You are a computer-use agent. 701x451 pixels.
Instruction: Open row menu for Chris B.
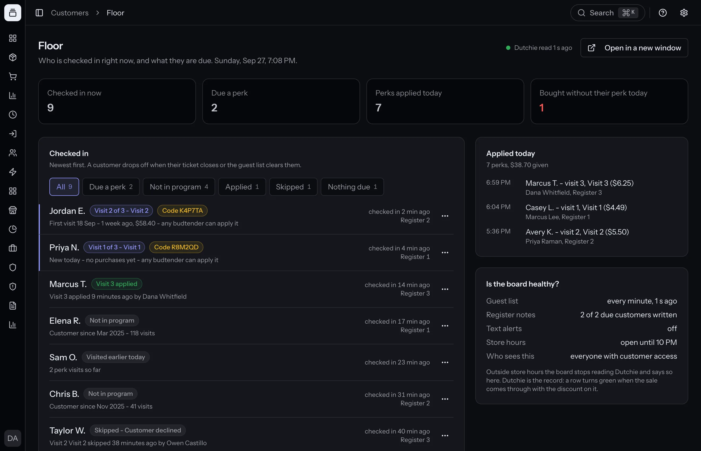point(445,399)
